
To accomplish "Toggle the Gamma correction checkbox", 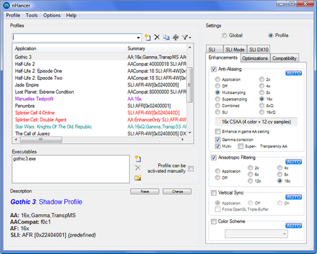I will [217, 139].
